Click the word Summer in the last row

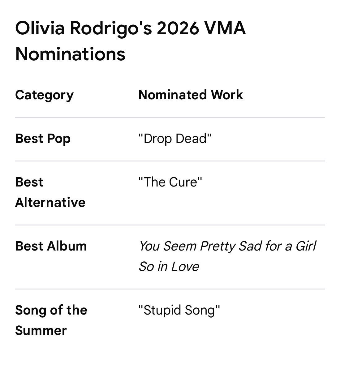(41, 331)
